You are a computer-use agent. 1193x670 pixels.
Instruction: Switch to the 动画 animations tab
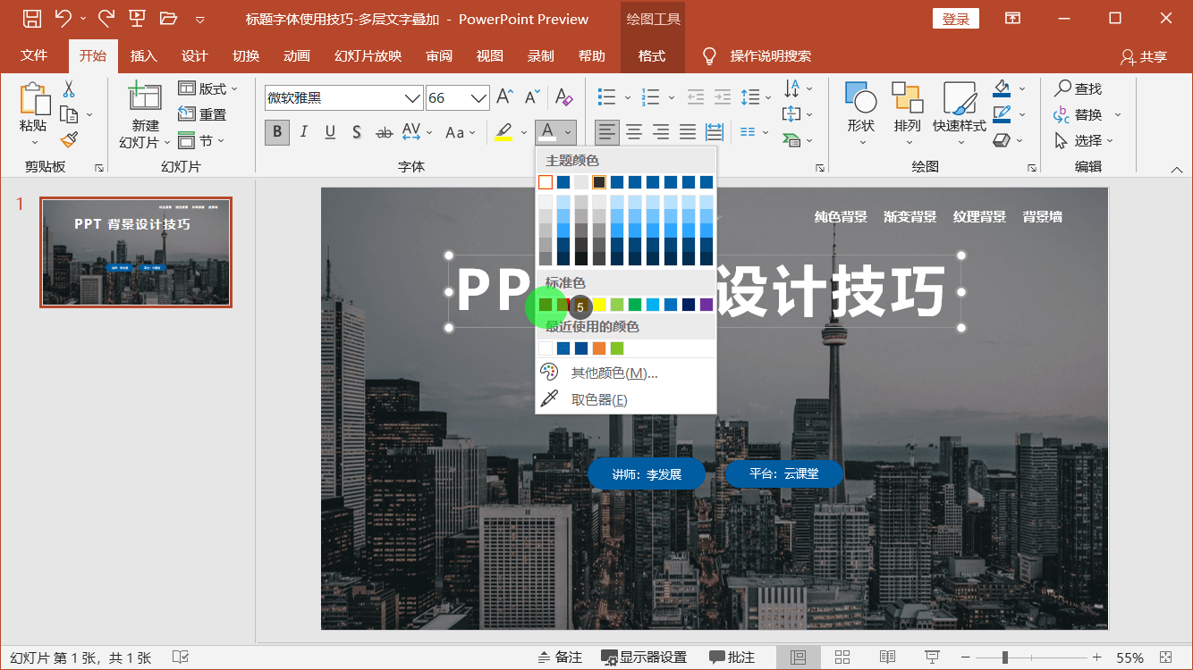[296, 55]
